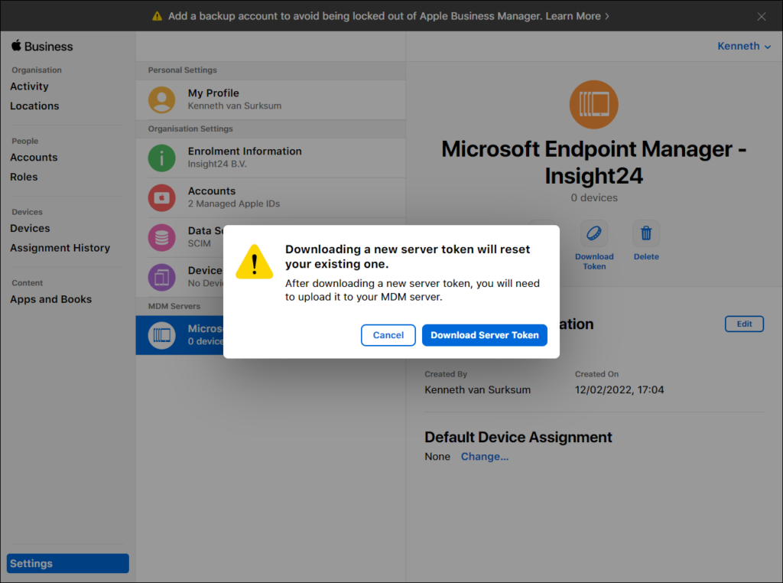
Task: Click the Delete trash icon
Action: point(646,233)
